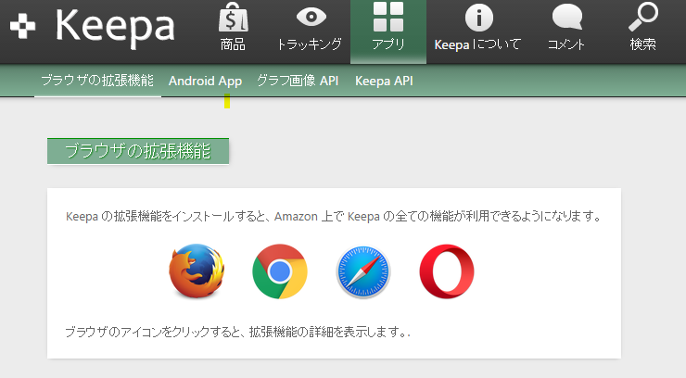The image size is (686, 378).
Task: Open Keepa について info icon
Action: pyautogui.click(x=477, y=29)
